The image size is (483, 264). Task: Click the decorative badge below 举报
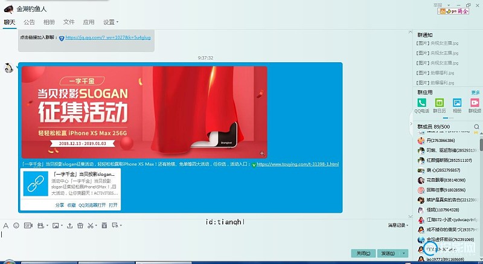point(453,11)
